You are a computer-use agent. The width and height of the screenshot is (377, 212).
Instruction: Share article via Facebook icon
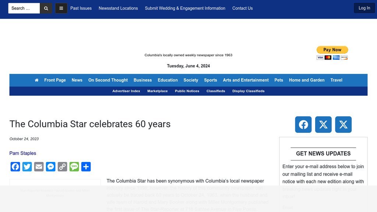pyautogui.click(x=15, y=167)
